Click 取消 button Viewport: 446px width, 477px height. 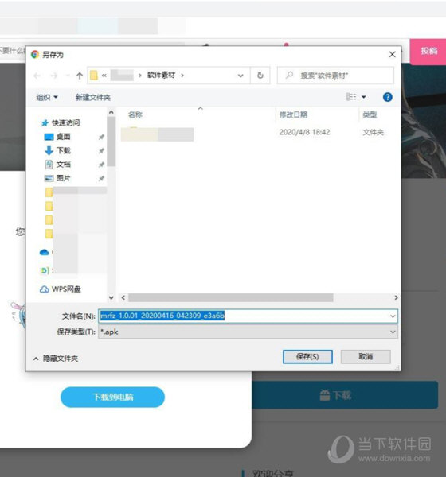(366, 356)
